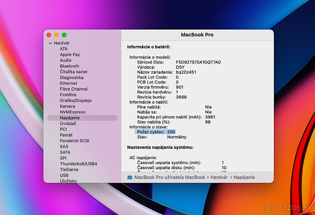Open the Apple Pay hardware entry

tap(70, 54)
